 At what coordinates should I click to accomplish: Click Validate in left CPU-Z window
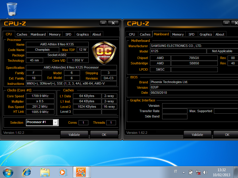click(x=74, y=135)
